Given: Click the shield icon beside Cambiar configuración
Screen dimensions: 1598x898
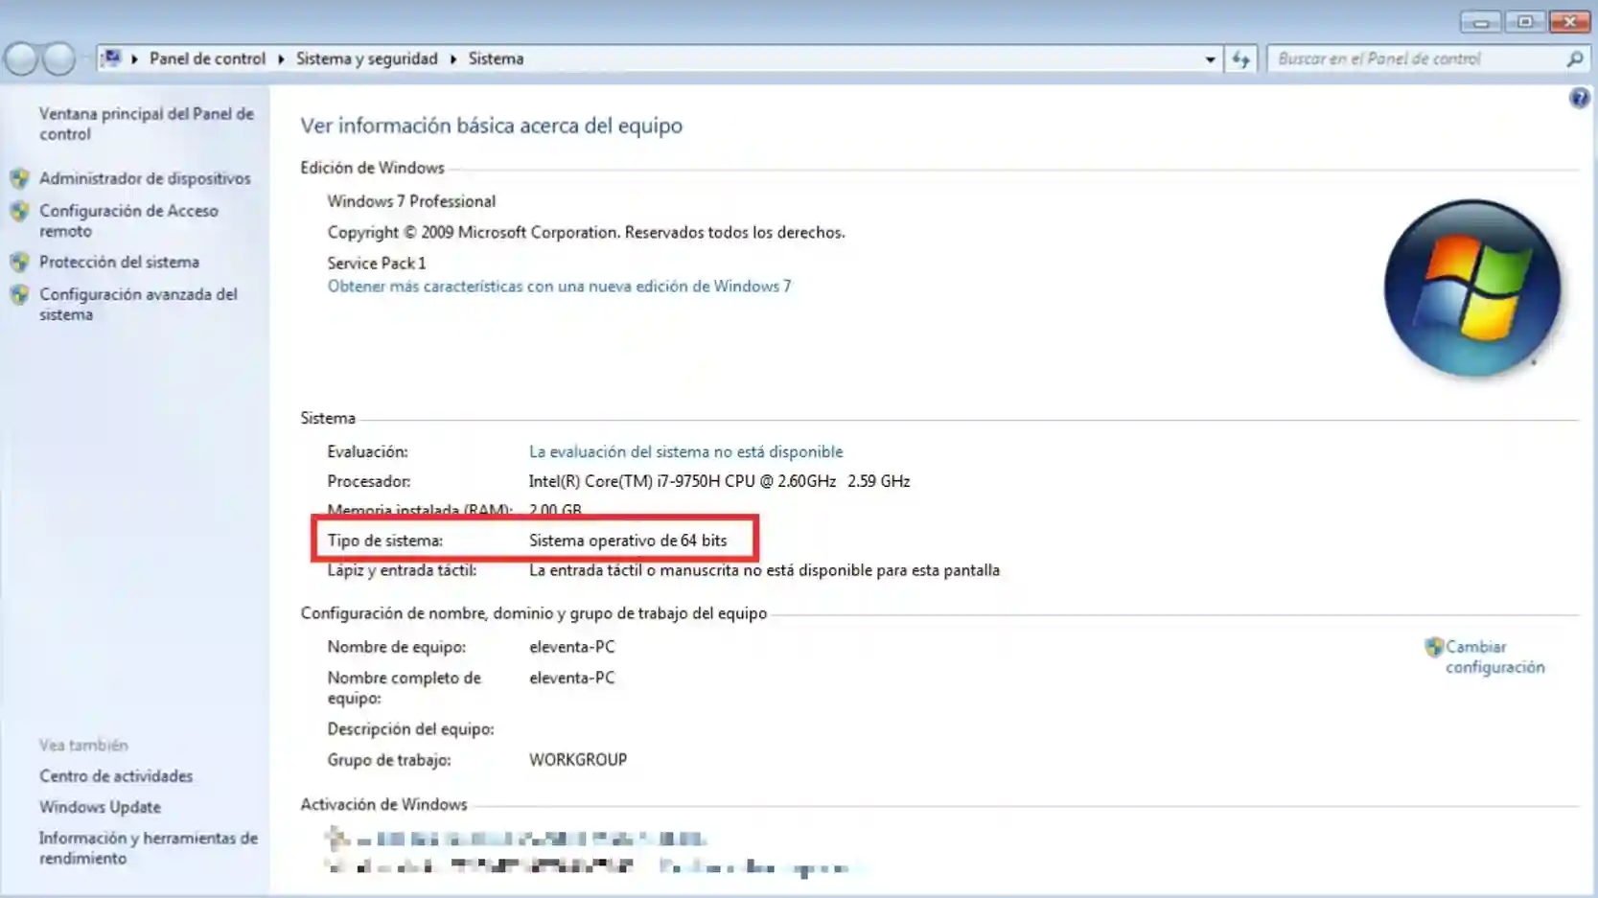Looking at the screenshot, I should coord(1433,647).
